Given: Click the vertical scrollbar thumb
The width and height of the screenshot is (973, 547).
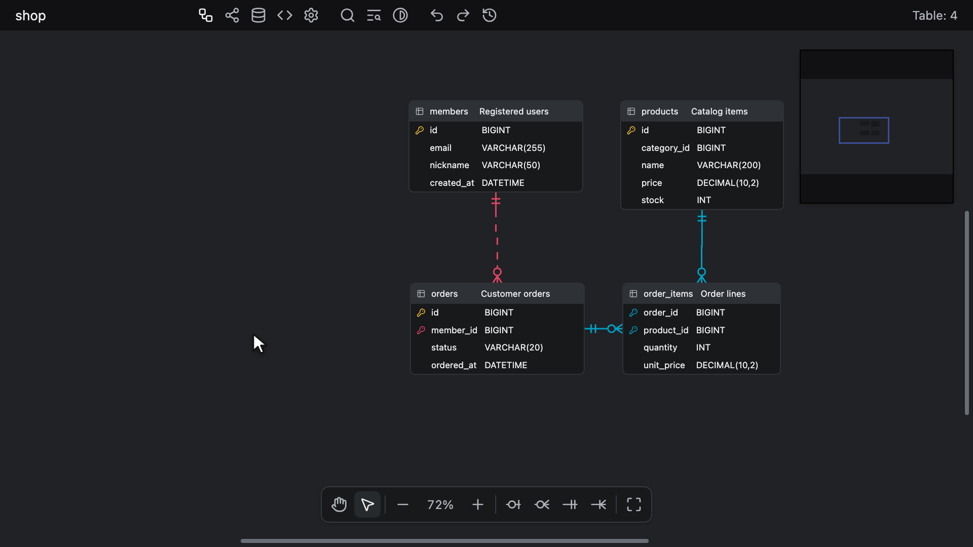Looking at the screenshot, I should (x=967, y=312).
